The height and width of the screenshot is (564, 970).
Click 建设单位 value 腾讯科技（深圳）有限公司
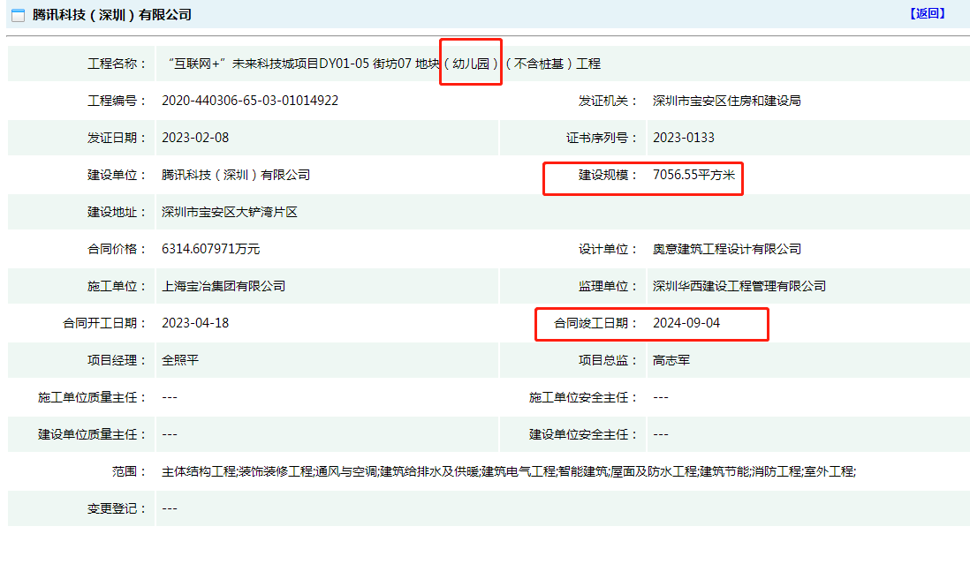click(236, 175)
